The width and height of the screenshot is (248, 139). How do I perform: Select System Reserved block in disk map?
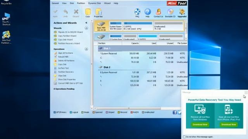point(115,26)
